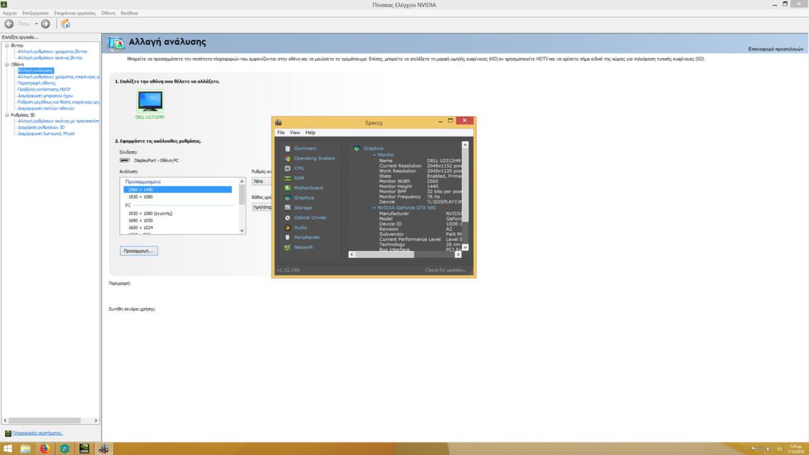Choose custom 1920 × 1080 resolution
The height and width of the screenshot is (455, 809).
click(x=140, y=197)
